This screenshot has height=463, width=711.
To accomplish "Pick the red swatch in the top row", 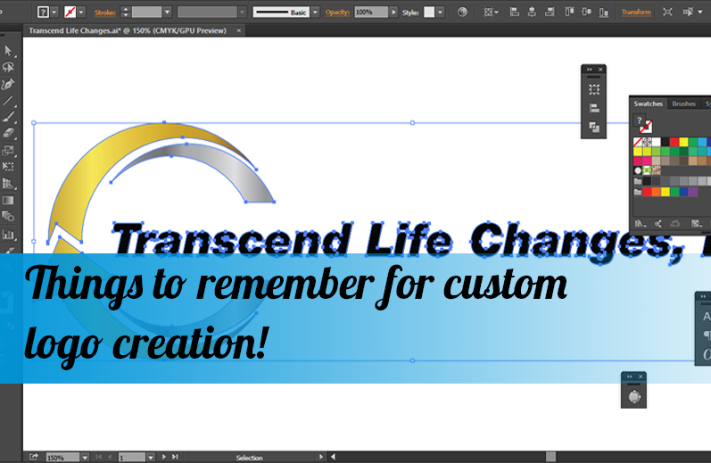I will coord(674,142).
